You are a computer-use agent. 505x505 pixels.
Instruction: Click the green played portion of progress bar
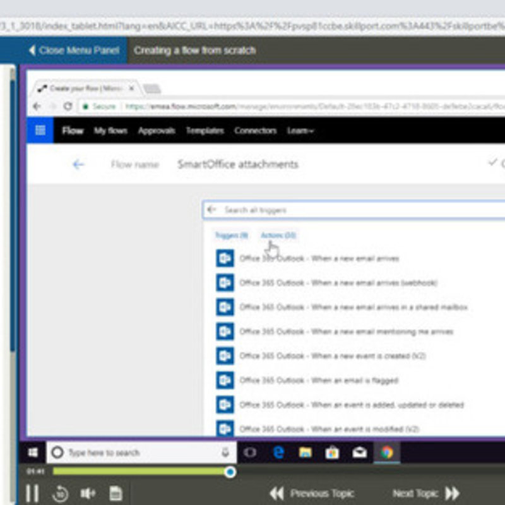point(139,472)
